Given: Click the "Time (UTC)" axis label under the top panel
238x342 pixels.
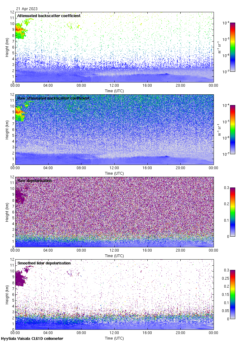Looking at the screenshot, I should pyautogui.click(x=114, y=91).
